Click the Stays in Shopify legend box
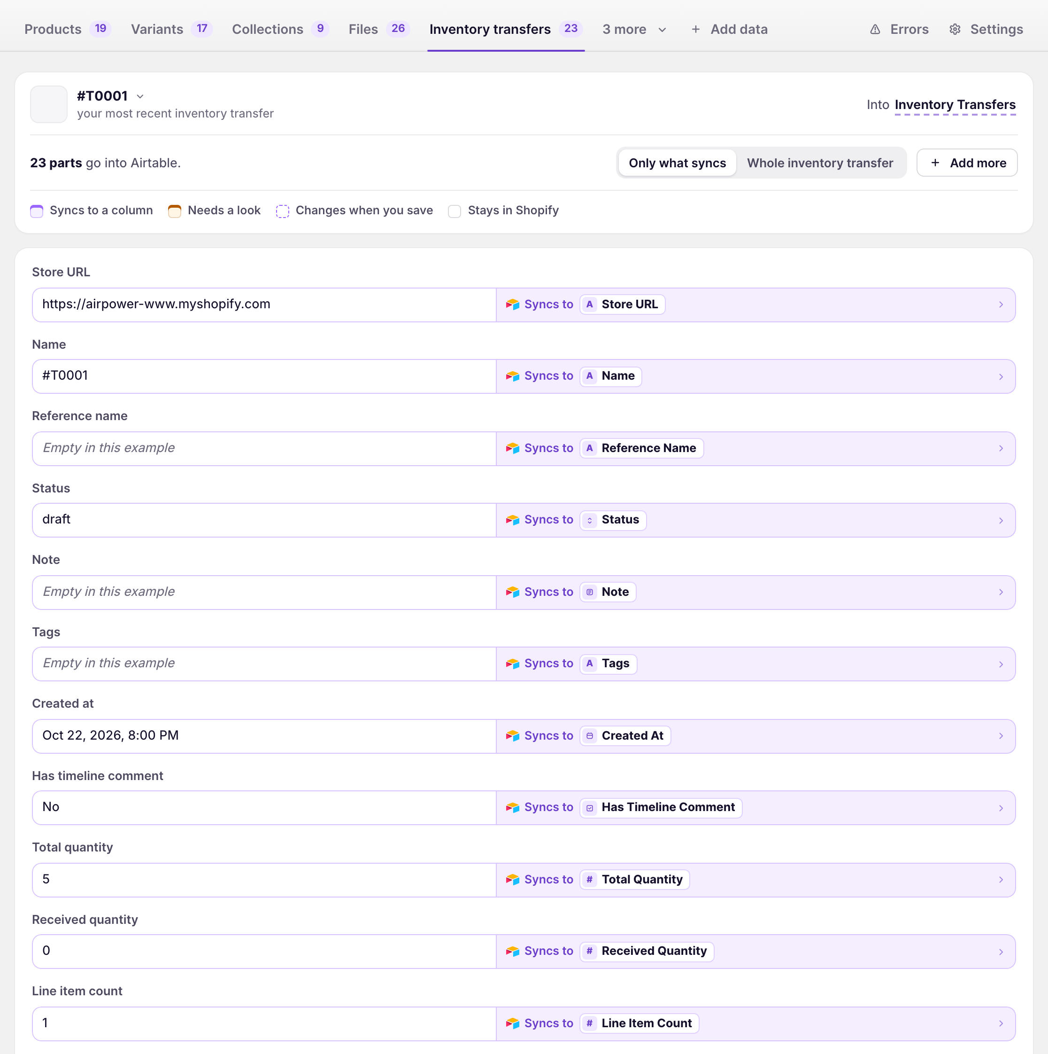The height and width of the screenshot is (1054, 1048). [454, 211]
